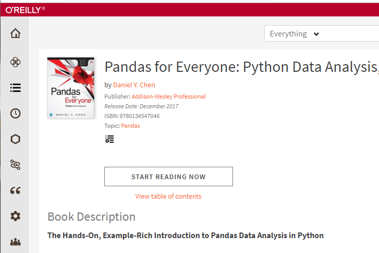The height and width of the screenshot is (253, 379).
Task: Click the Pandas for Everyone book cover thumbnail
Action: coord(70,88)
